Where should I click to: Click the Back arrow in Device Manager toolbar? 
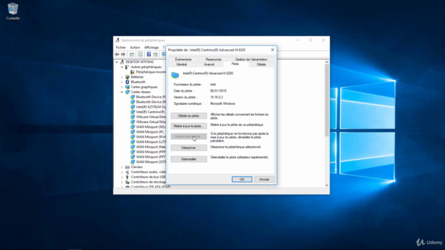coord(117,54)
